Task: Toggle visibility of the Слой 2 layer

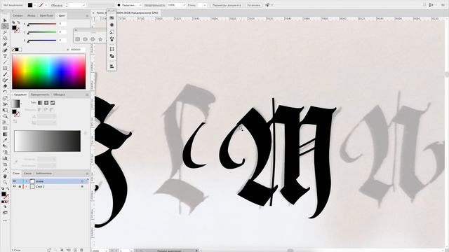Action: (14, 186)
